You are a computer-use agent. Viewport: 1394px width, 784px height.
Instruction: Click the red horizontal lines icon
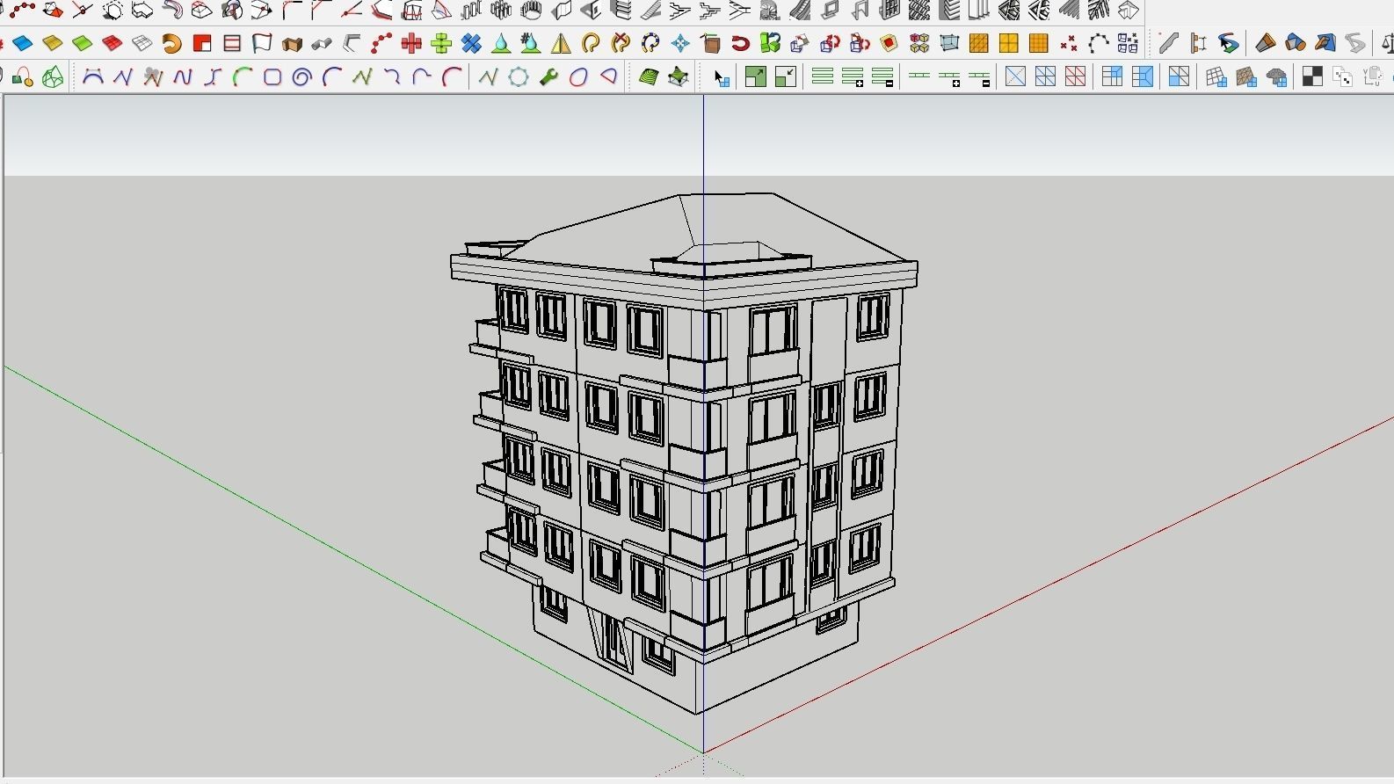232,43
